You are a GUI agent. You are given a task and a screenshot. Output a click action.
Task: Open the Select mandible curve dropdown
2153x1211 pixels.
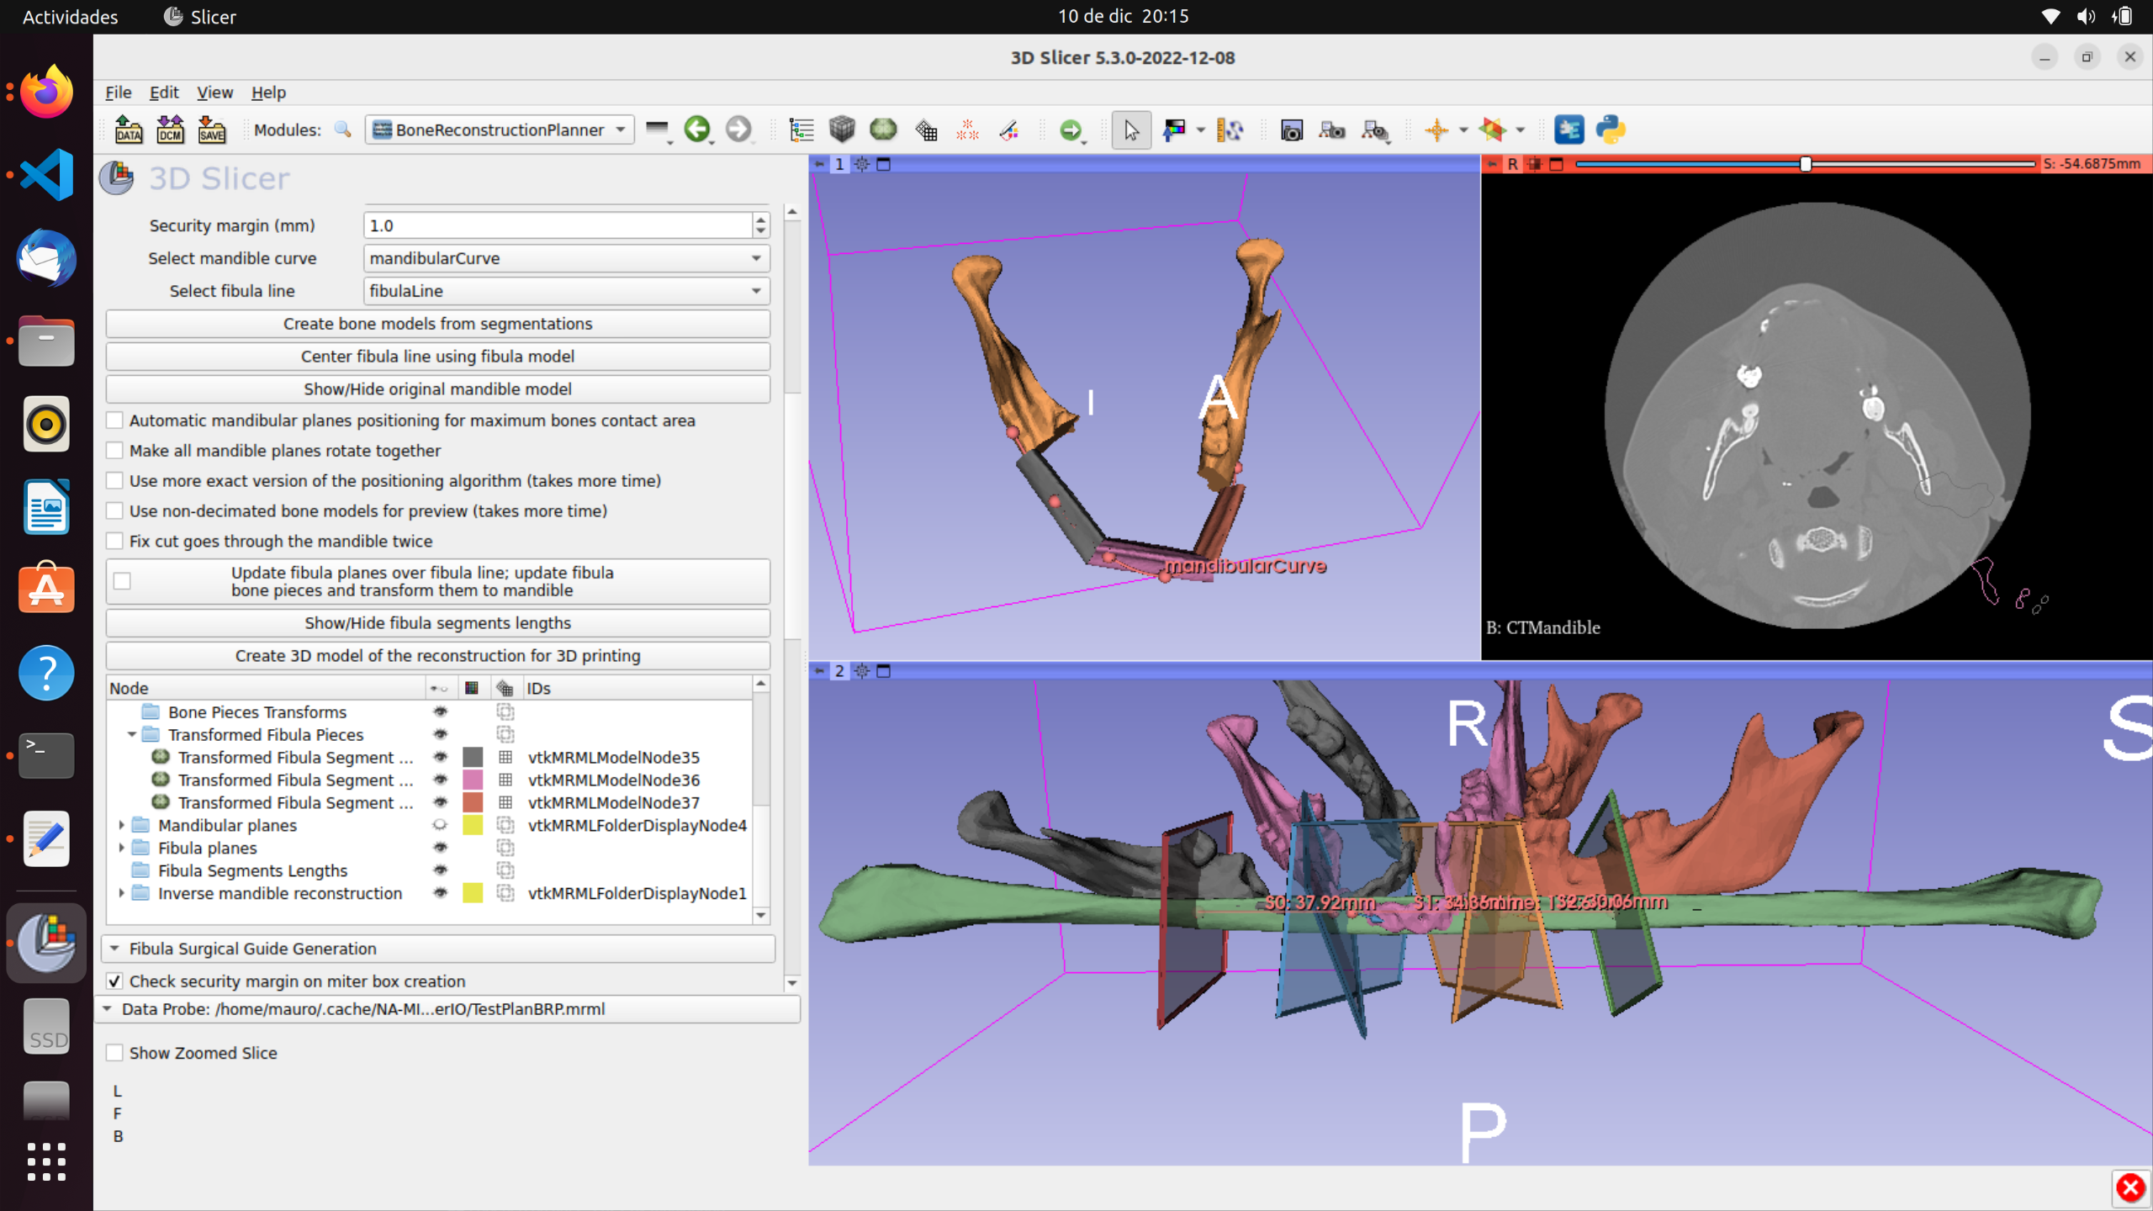tap(566, 258)
